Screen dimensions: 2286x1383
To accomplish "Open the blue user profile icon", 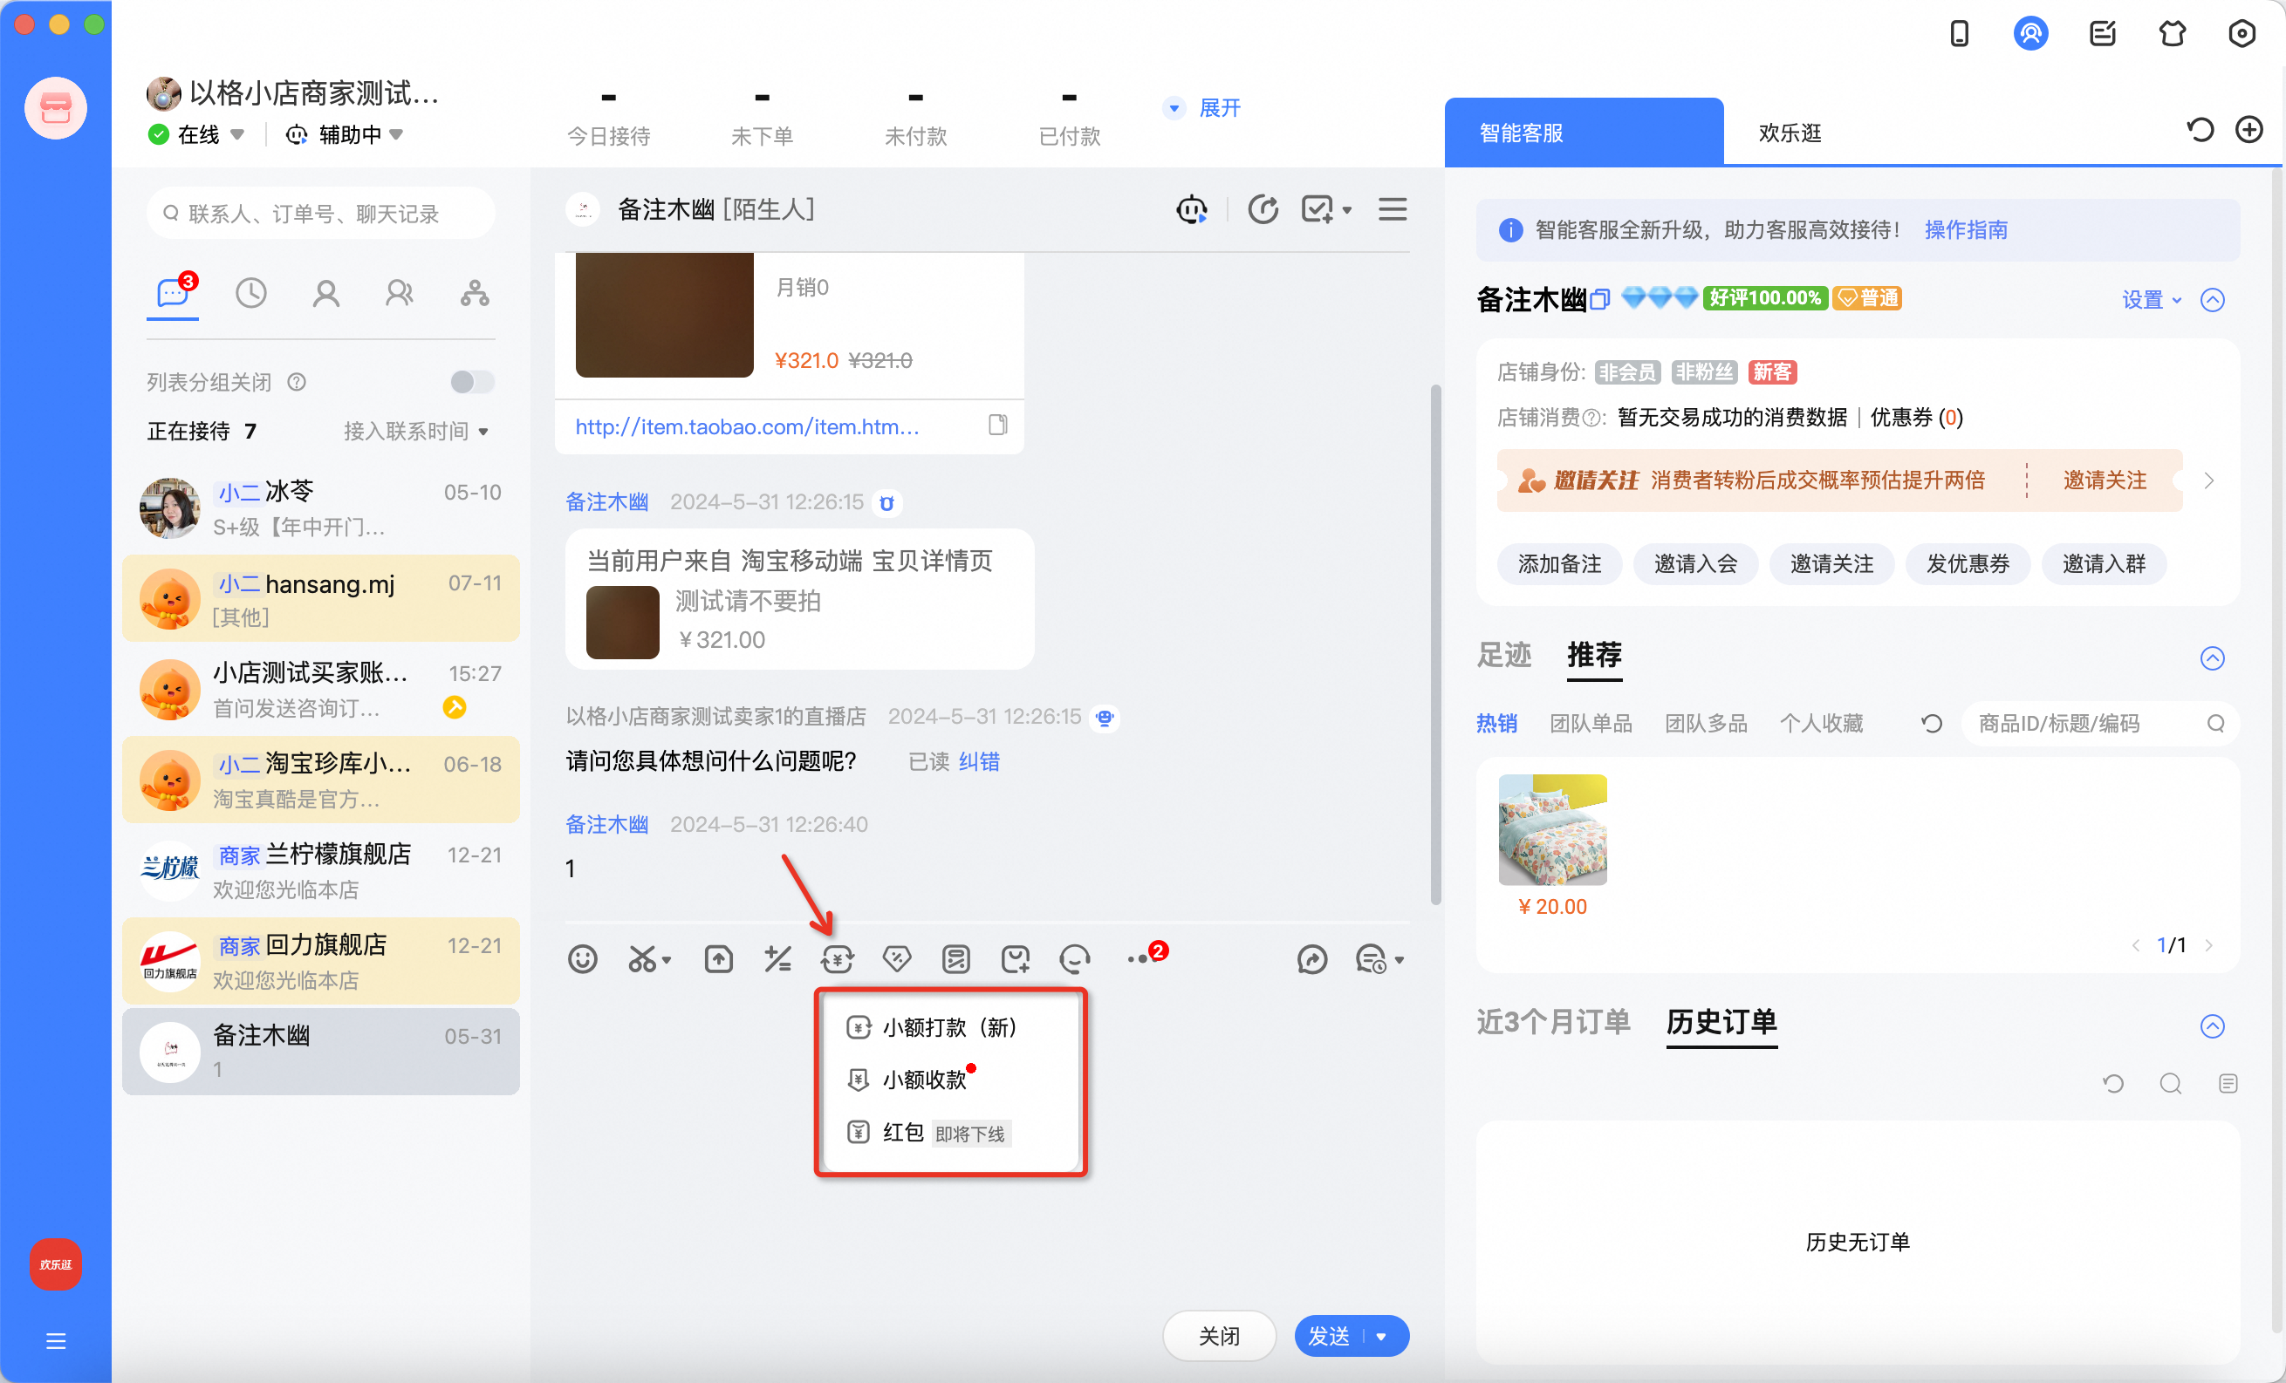I will click(x=2030, y=34).
